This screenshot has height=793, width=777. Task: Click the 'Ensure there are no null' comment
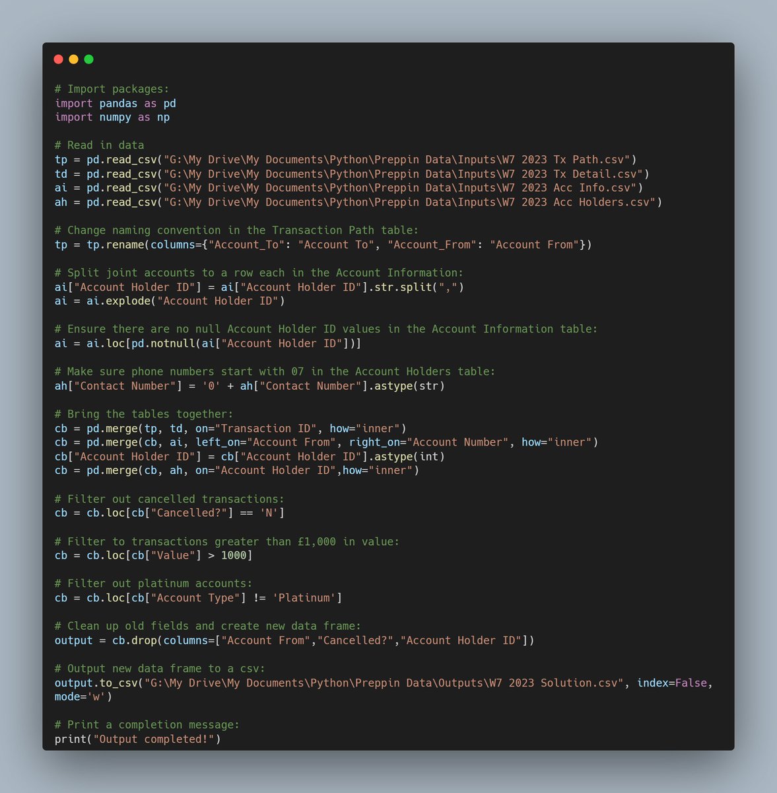[326, 329]
